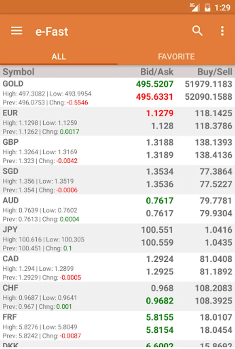Tap the SGD currency entry
The image size is (235, 349).
point(10,171)
